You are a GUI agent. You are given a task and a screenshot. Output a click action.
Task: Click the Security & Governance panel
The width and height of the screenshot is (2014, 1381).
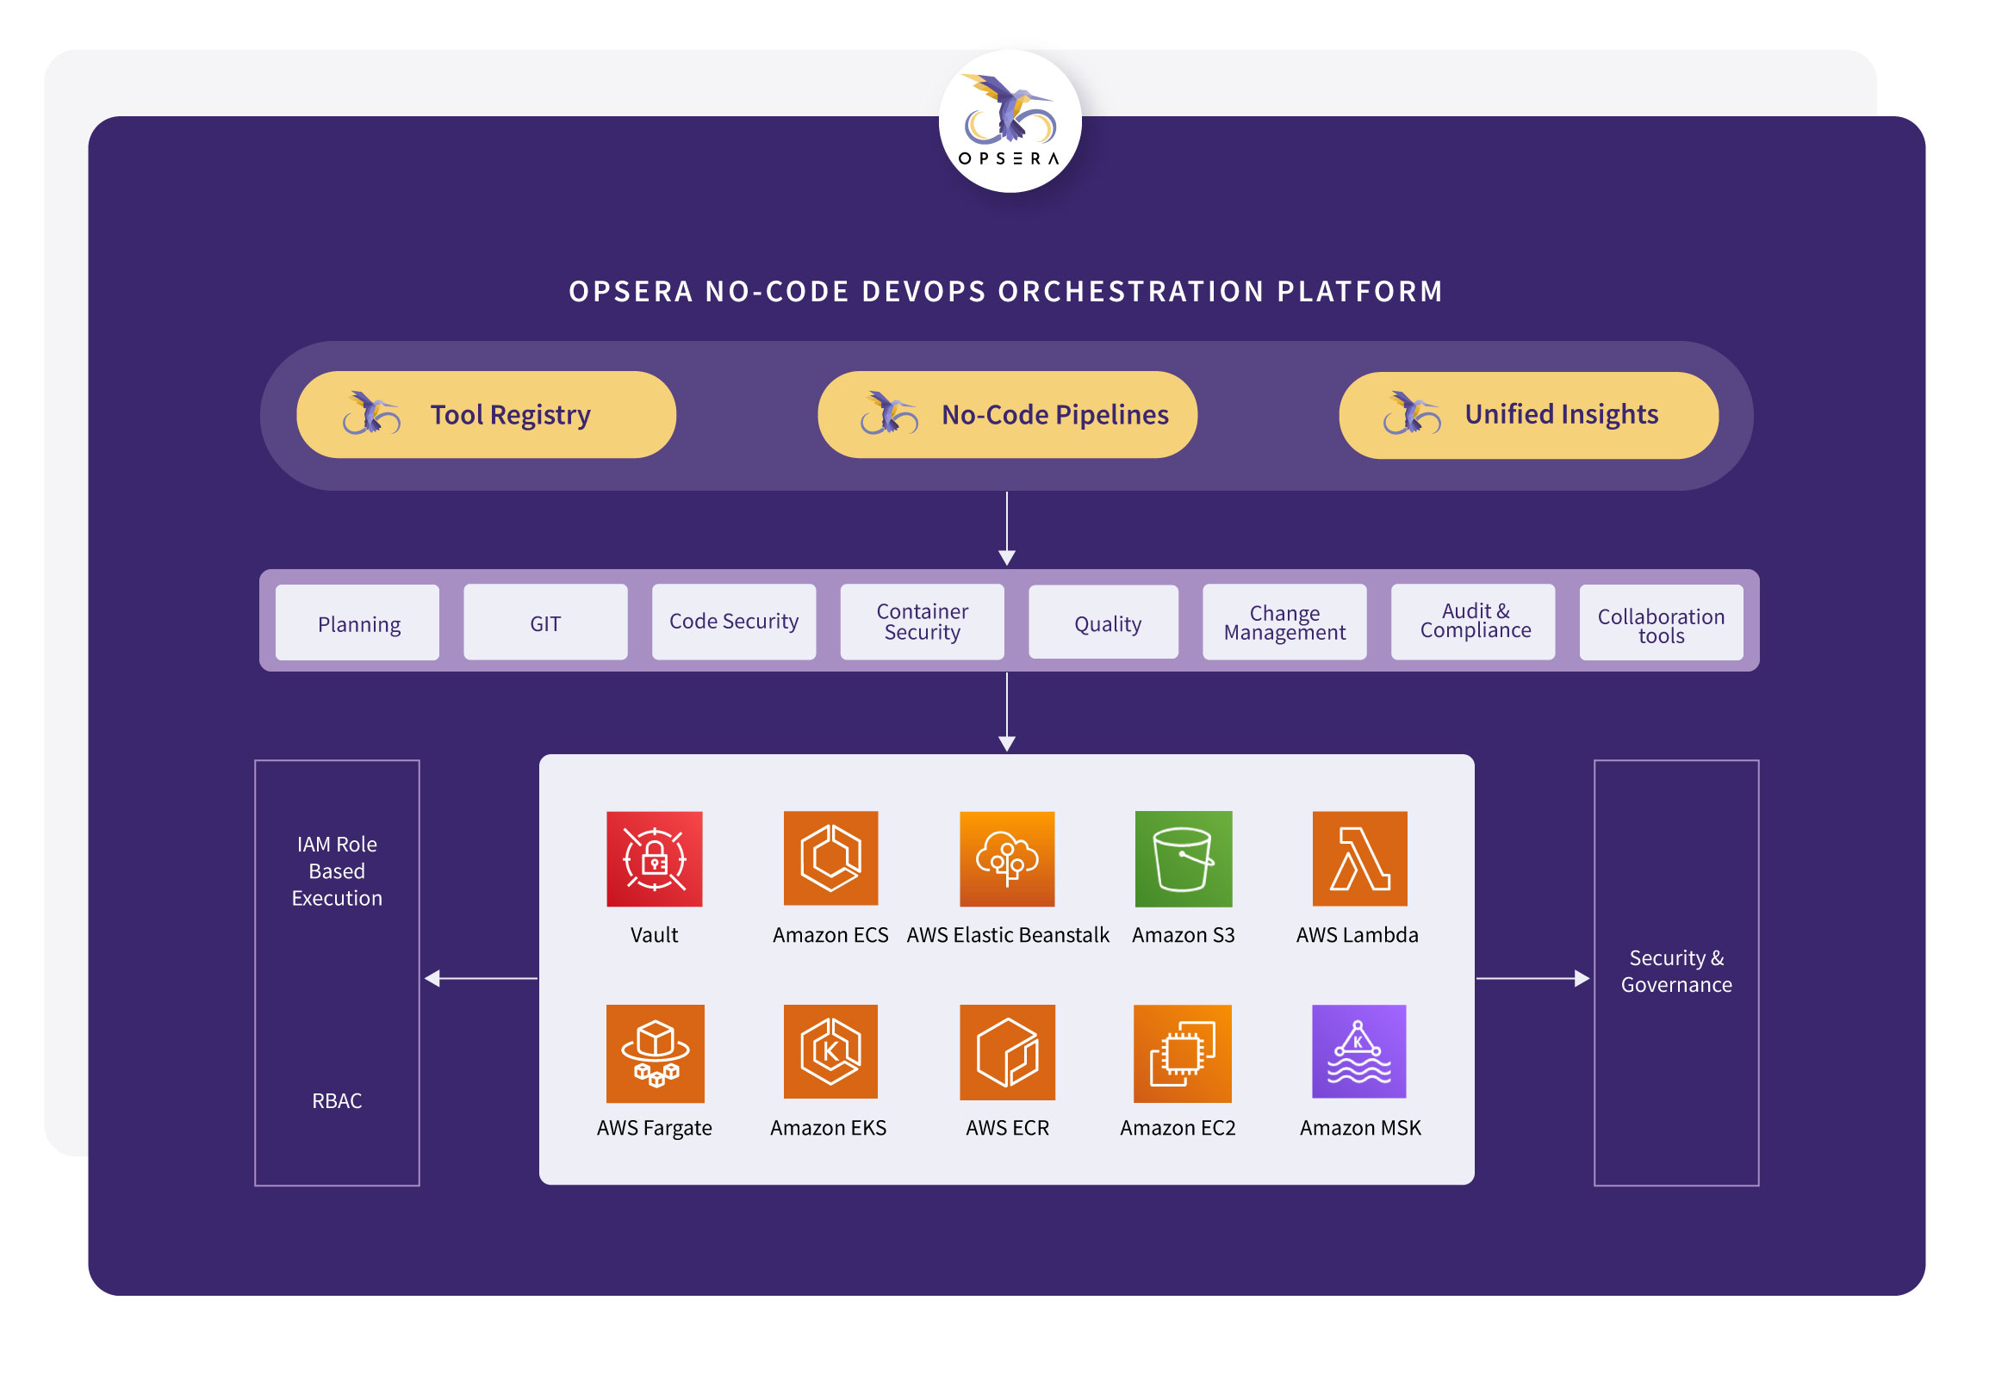[x=1676, y=971]
